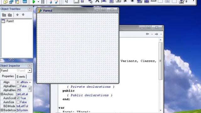Select the ActionList component in palette
This screenshot has height=113, width=201.
pos(182,2)
